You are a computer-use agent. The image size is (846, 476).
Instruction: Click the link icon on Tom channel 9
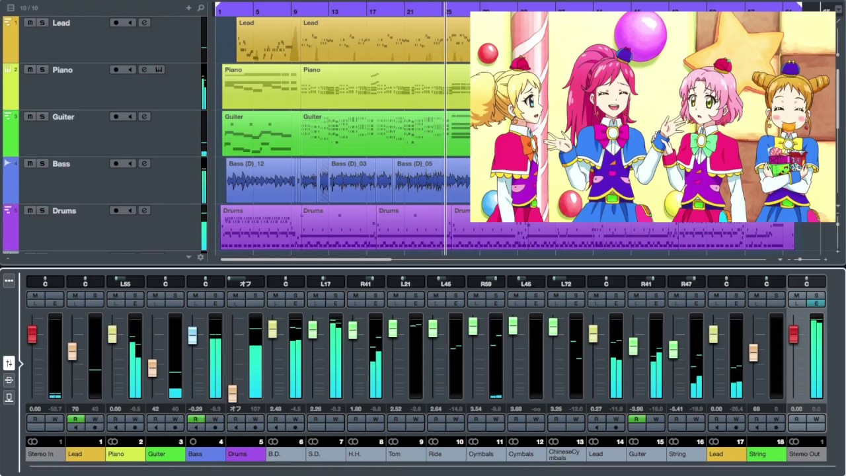pyautogui.click(x=393, y=442)
